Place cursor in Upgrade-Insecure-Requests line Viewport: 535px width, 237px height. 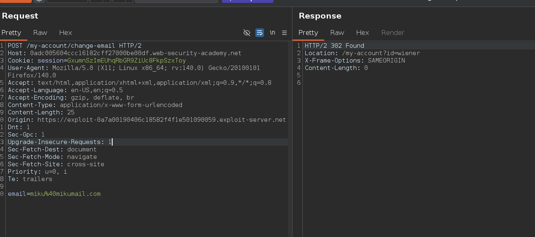60,142
